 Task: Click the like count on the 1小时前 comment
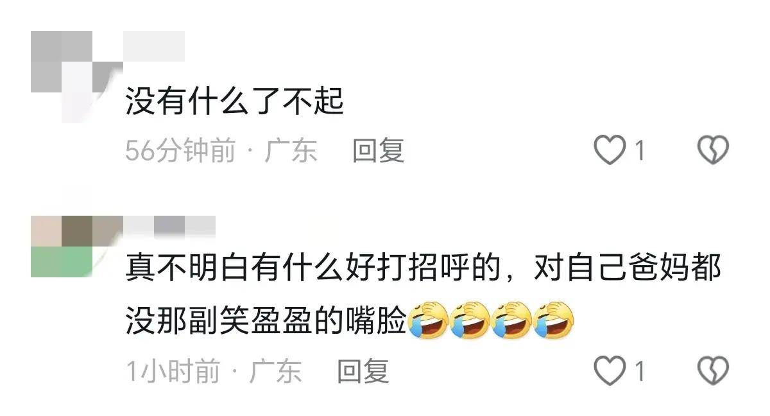click(x=639, y=372)
